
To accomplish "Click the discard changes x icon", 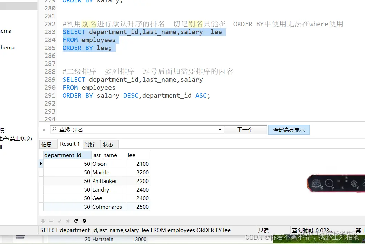I will [x=68, y=221].
